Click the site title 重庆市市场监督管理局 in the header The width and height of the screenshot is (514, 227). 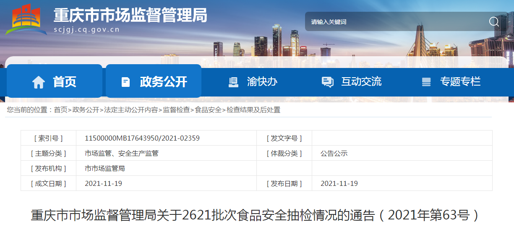[130, 16]
